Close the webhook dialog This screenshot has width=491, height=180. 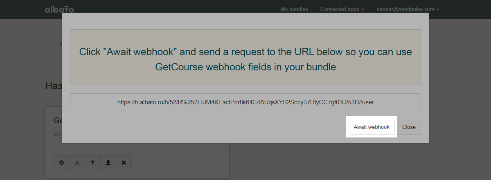[x=409, y=127]
